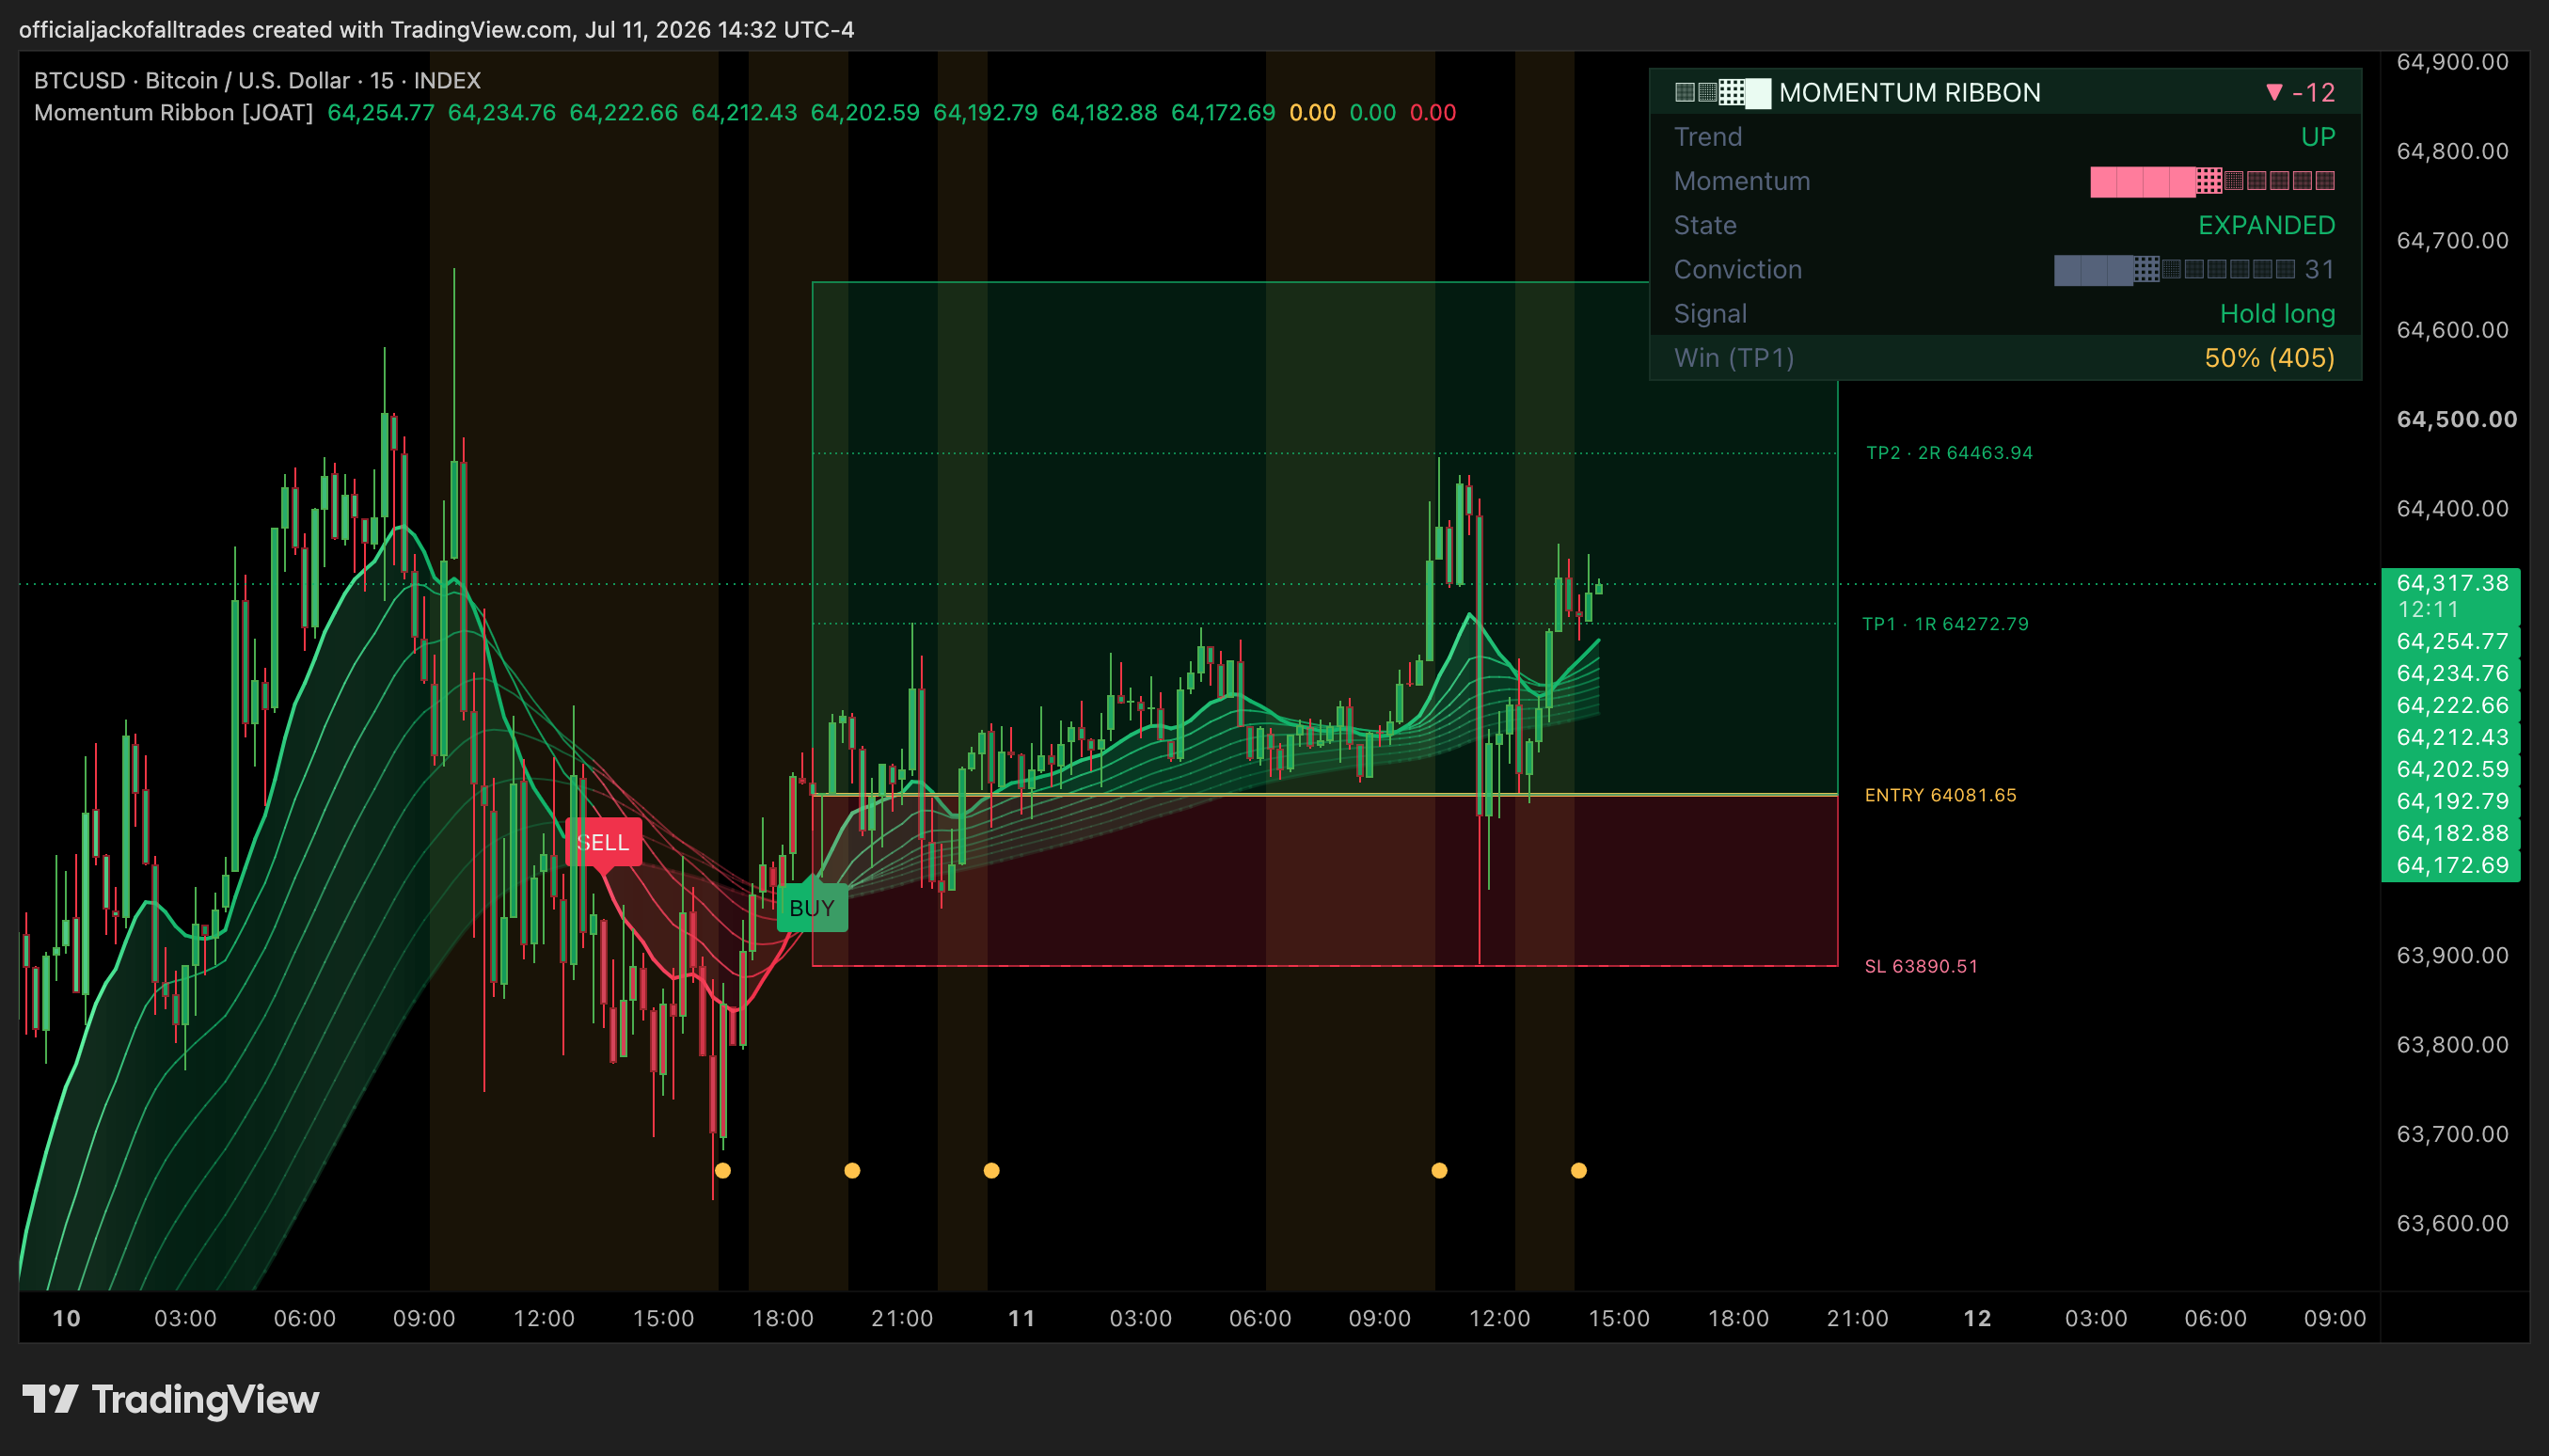The width and height of the screenshot is (2549, 1456).
Task: Click the red 0.00 legend value
Action: [x=1432, y=112]
